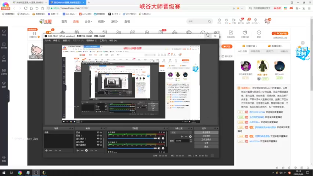
Task: Click the transition duration field showing 300ms
Action: [182, 141]
